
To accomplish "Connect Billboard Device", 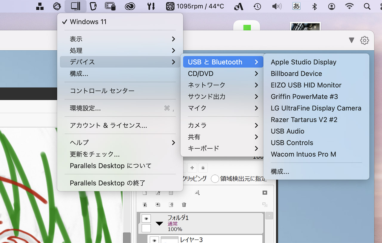I will click(x=316, y=74).
